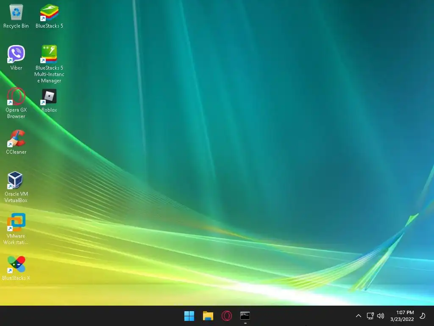
Task: Select the VMware Workstation desktop shortcut
Action: (x=16, y=229)
